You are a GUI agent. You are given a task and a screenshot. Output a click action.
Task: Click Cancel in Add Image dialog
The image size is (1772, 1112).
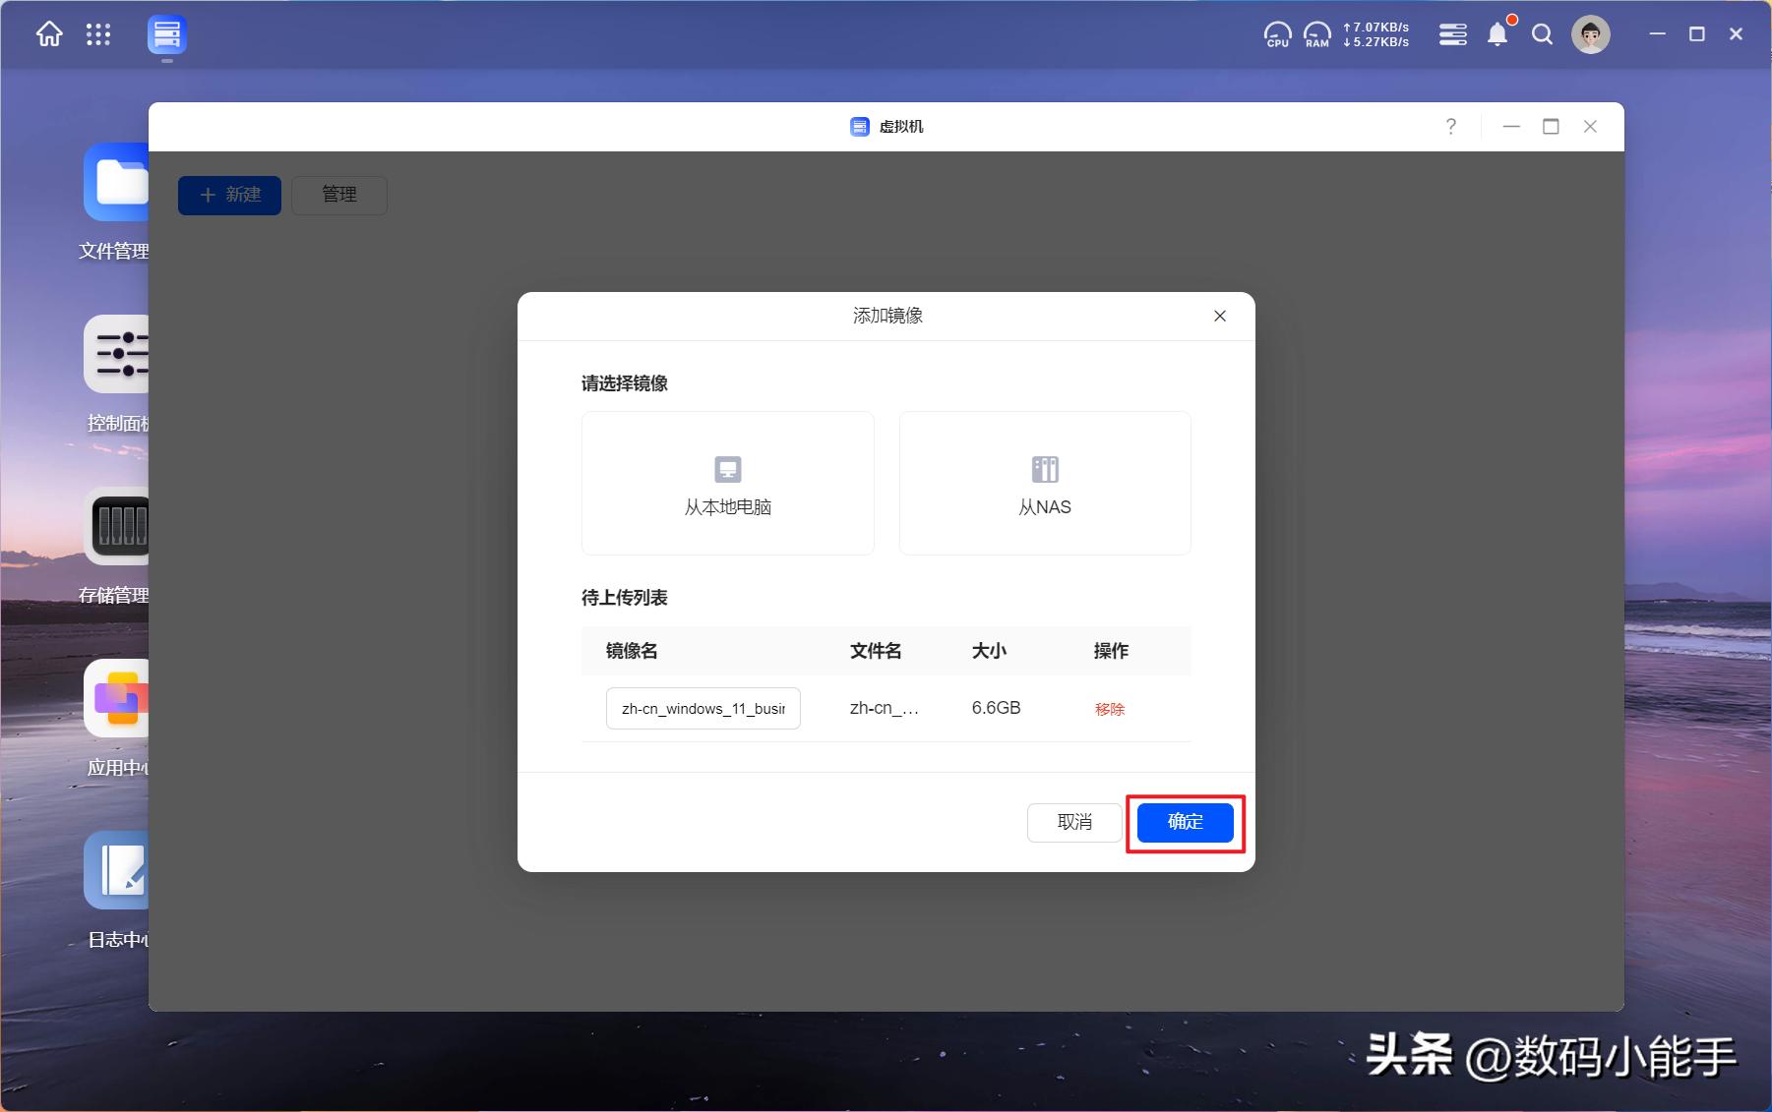(x=1074, y=822)
